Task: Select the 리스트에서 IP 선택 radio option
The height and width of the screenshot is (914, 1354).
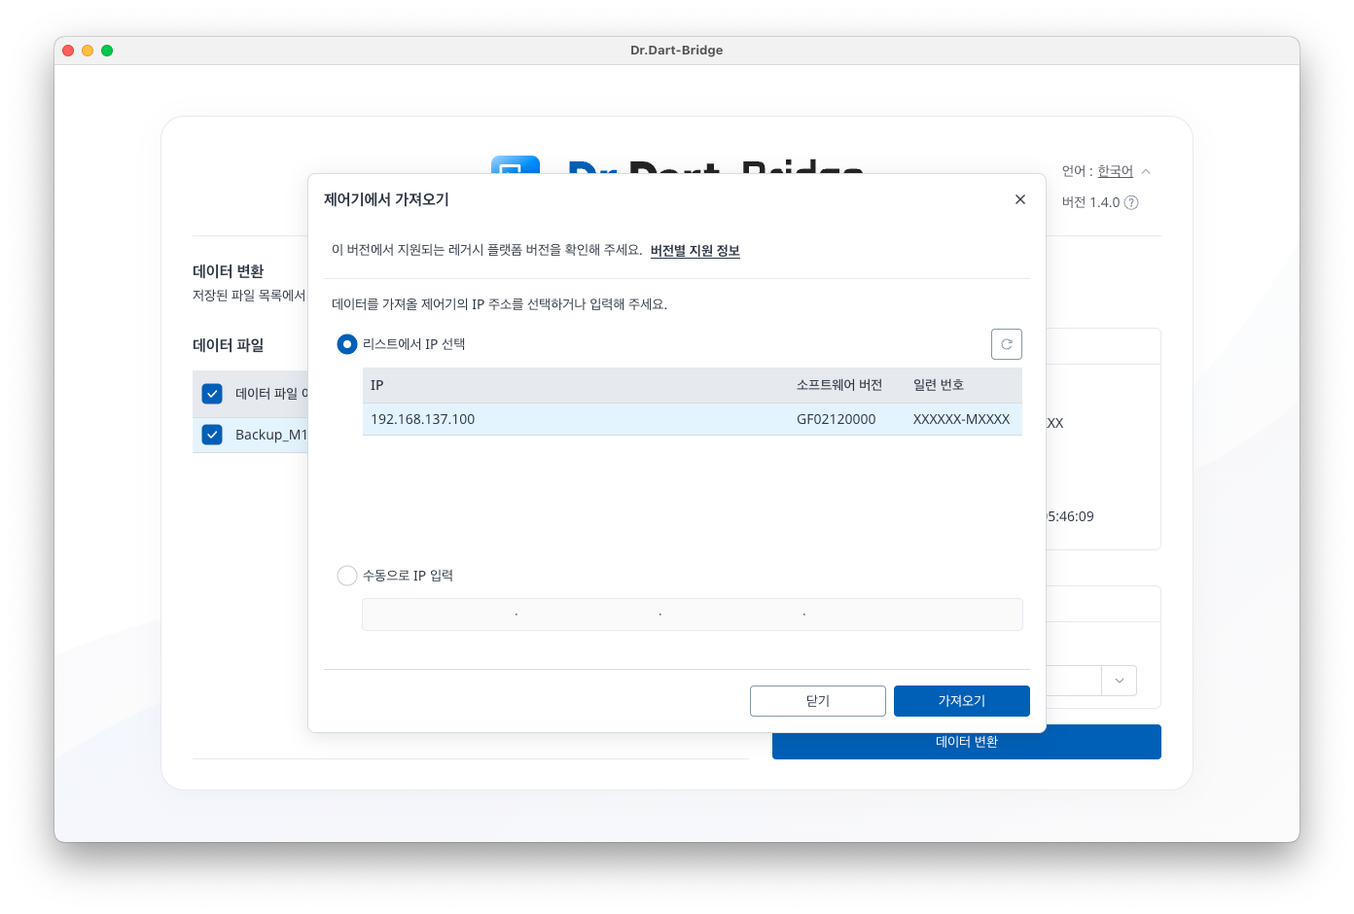Action: (347, 344)
